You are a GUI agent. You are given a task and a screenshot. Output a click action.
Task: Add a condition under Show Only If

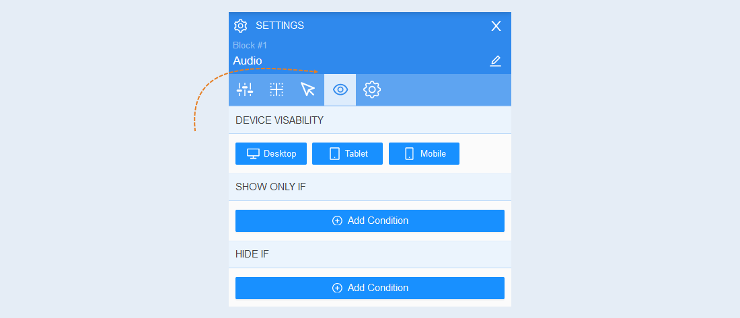pos(370,221)
